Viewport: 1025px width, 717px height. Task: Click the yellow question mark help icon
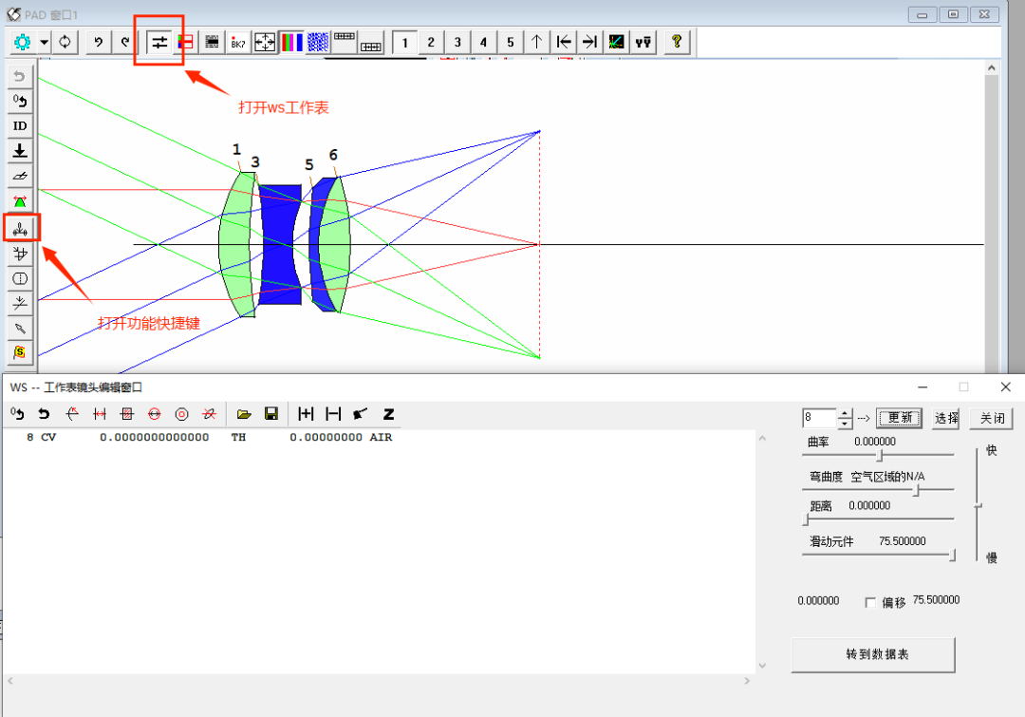coord(677,43)
